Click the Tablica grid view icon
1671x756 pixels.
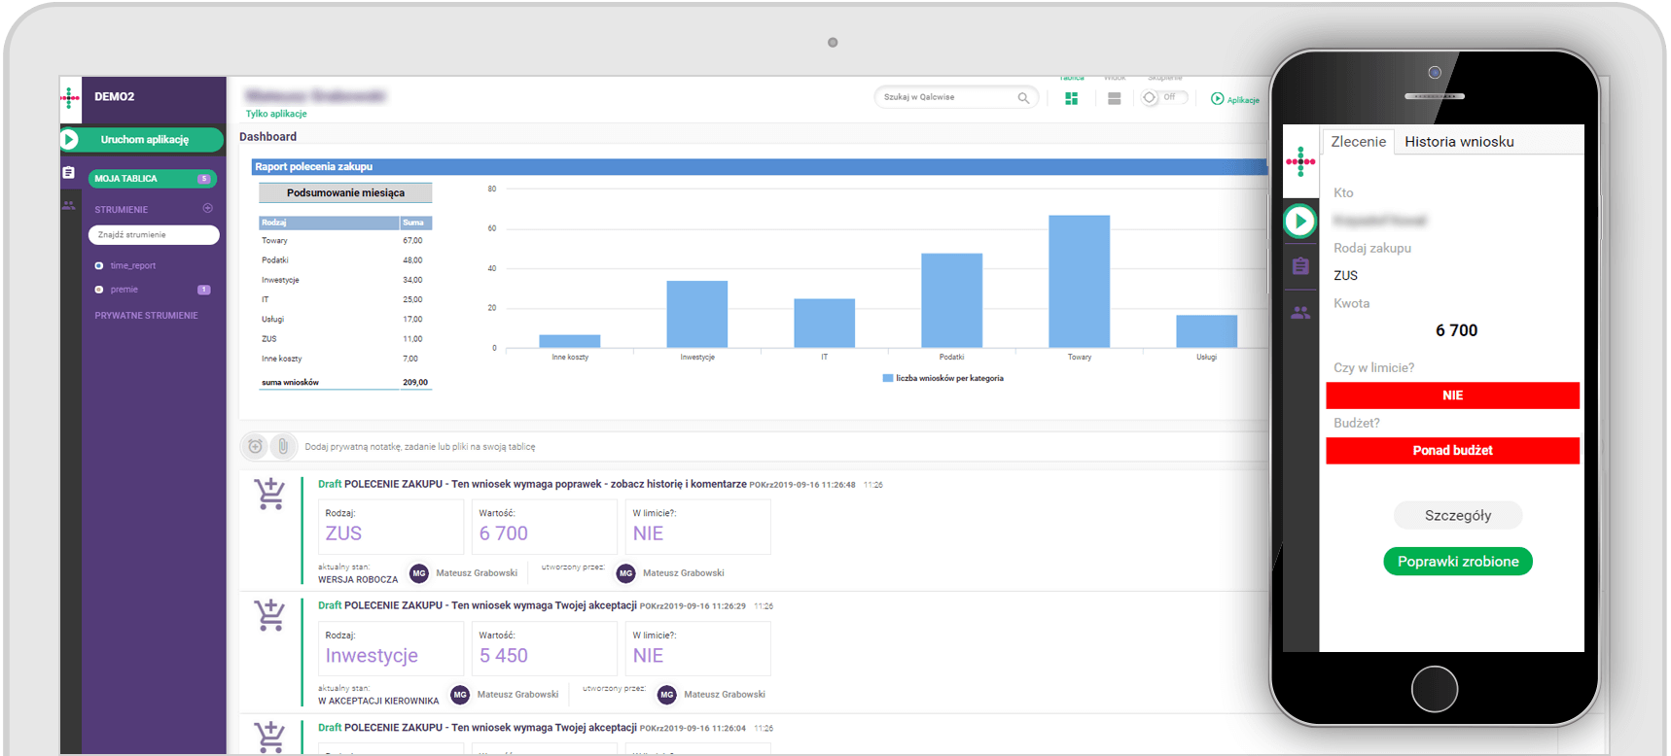click(x=1071, y=98)
